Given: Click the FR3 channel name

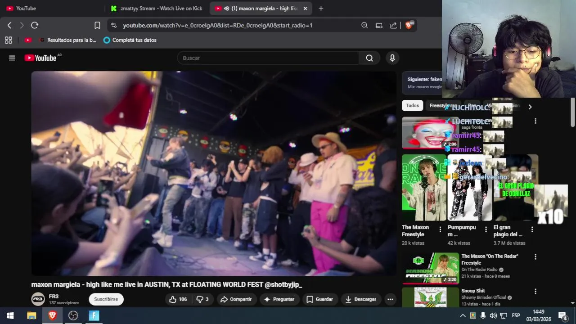Looking at the screenshot, I should [x=54, y=297].
